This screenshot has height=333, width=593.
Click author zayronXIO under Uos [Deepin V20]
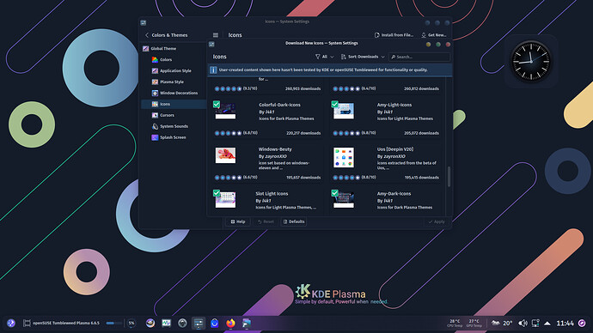coord(394,156)
